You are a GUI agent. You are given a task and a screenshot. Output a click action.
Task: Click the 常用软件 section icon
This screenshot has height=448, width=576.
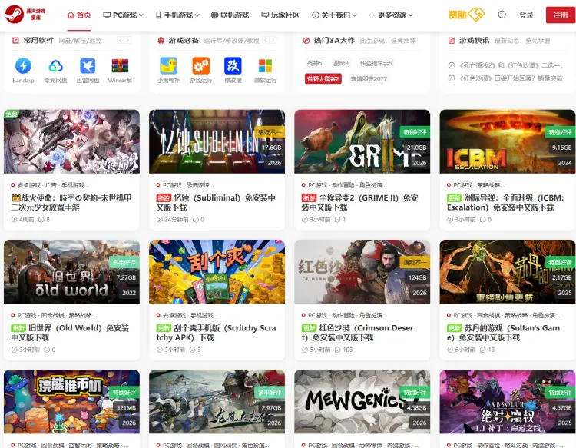coord(15,41)
